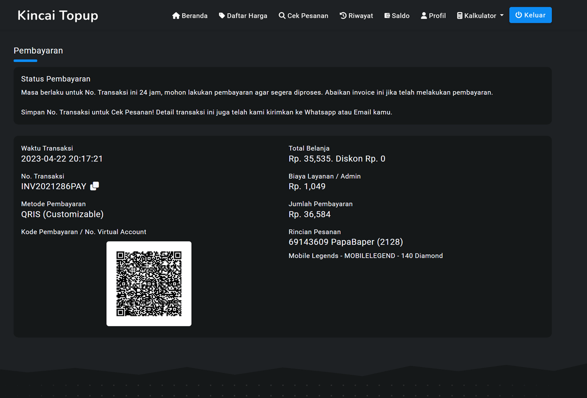Click the No. Transaksi label
587x398 pixels.
[43, 176]
